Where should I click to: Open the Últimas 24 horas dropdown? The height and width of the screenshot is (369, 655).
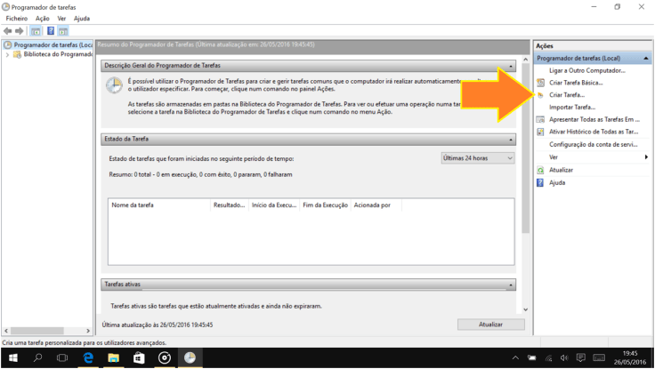[478, 158]
